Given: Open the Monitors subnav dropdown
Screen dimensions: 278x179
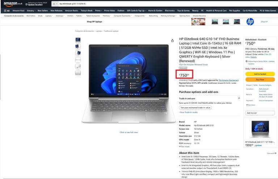Looking at the screenshot, I should coord(106,16).
